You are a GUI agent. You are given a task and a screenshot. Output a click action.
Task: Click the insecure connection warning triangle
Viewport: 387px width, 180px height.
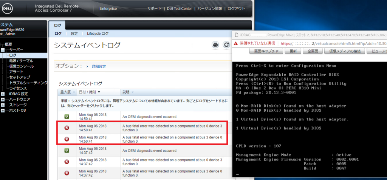point(236,43)
